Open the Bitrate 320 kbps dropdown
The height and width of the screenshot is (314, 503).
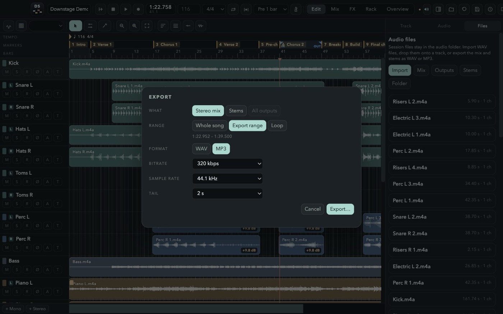click(227, 164)
